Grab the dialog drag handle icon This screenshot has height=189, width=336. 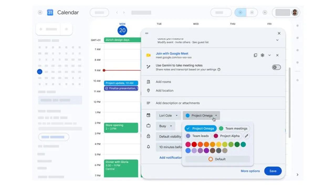(x=147, y=33)
